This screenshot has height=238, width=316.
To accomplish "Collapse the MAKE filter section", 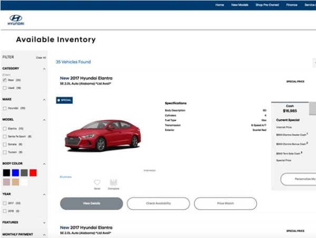I will click(44, 99).
